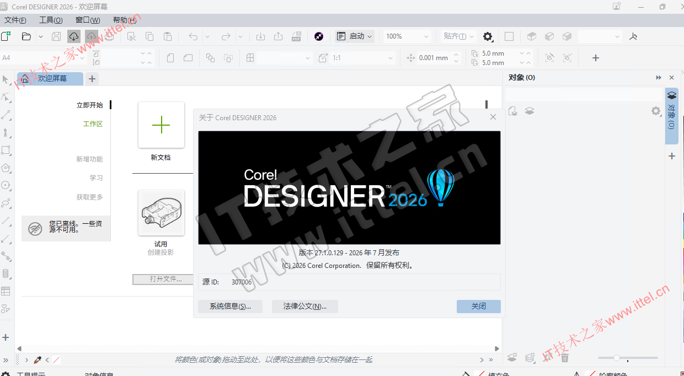
Task: Select the Pick arrow tool in toolbox
Action: pos(6,79)
